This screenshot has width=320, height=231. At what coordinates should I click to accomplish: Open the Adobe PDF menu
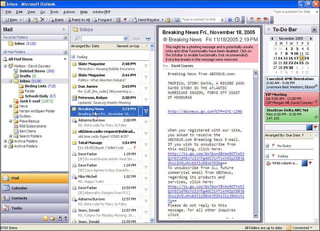click(x=101, y=12)
